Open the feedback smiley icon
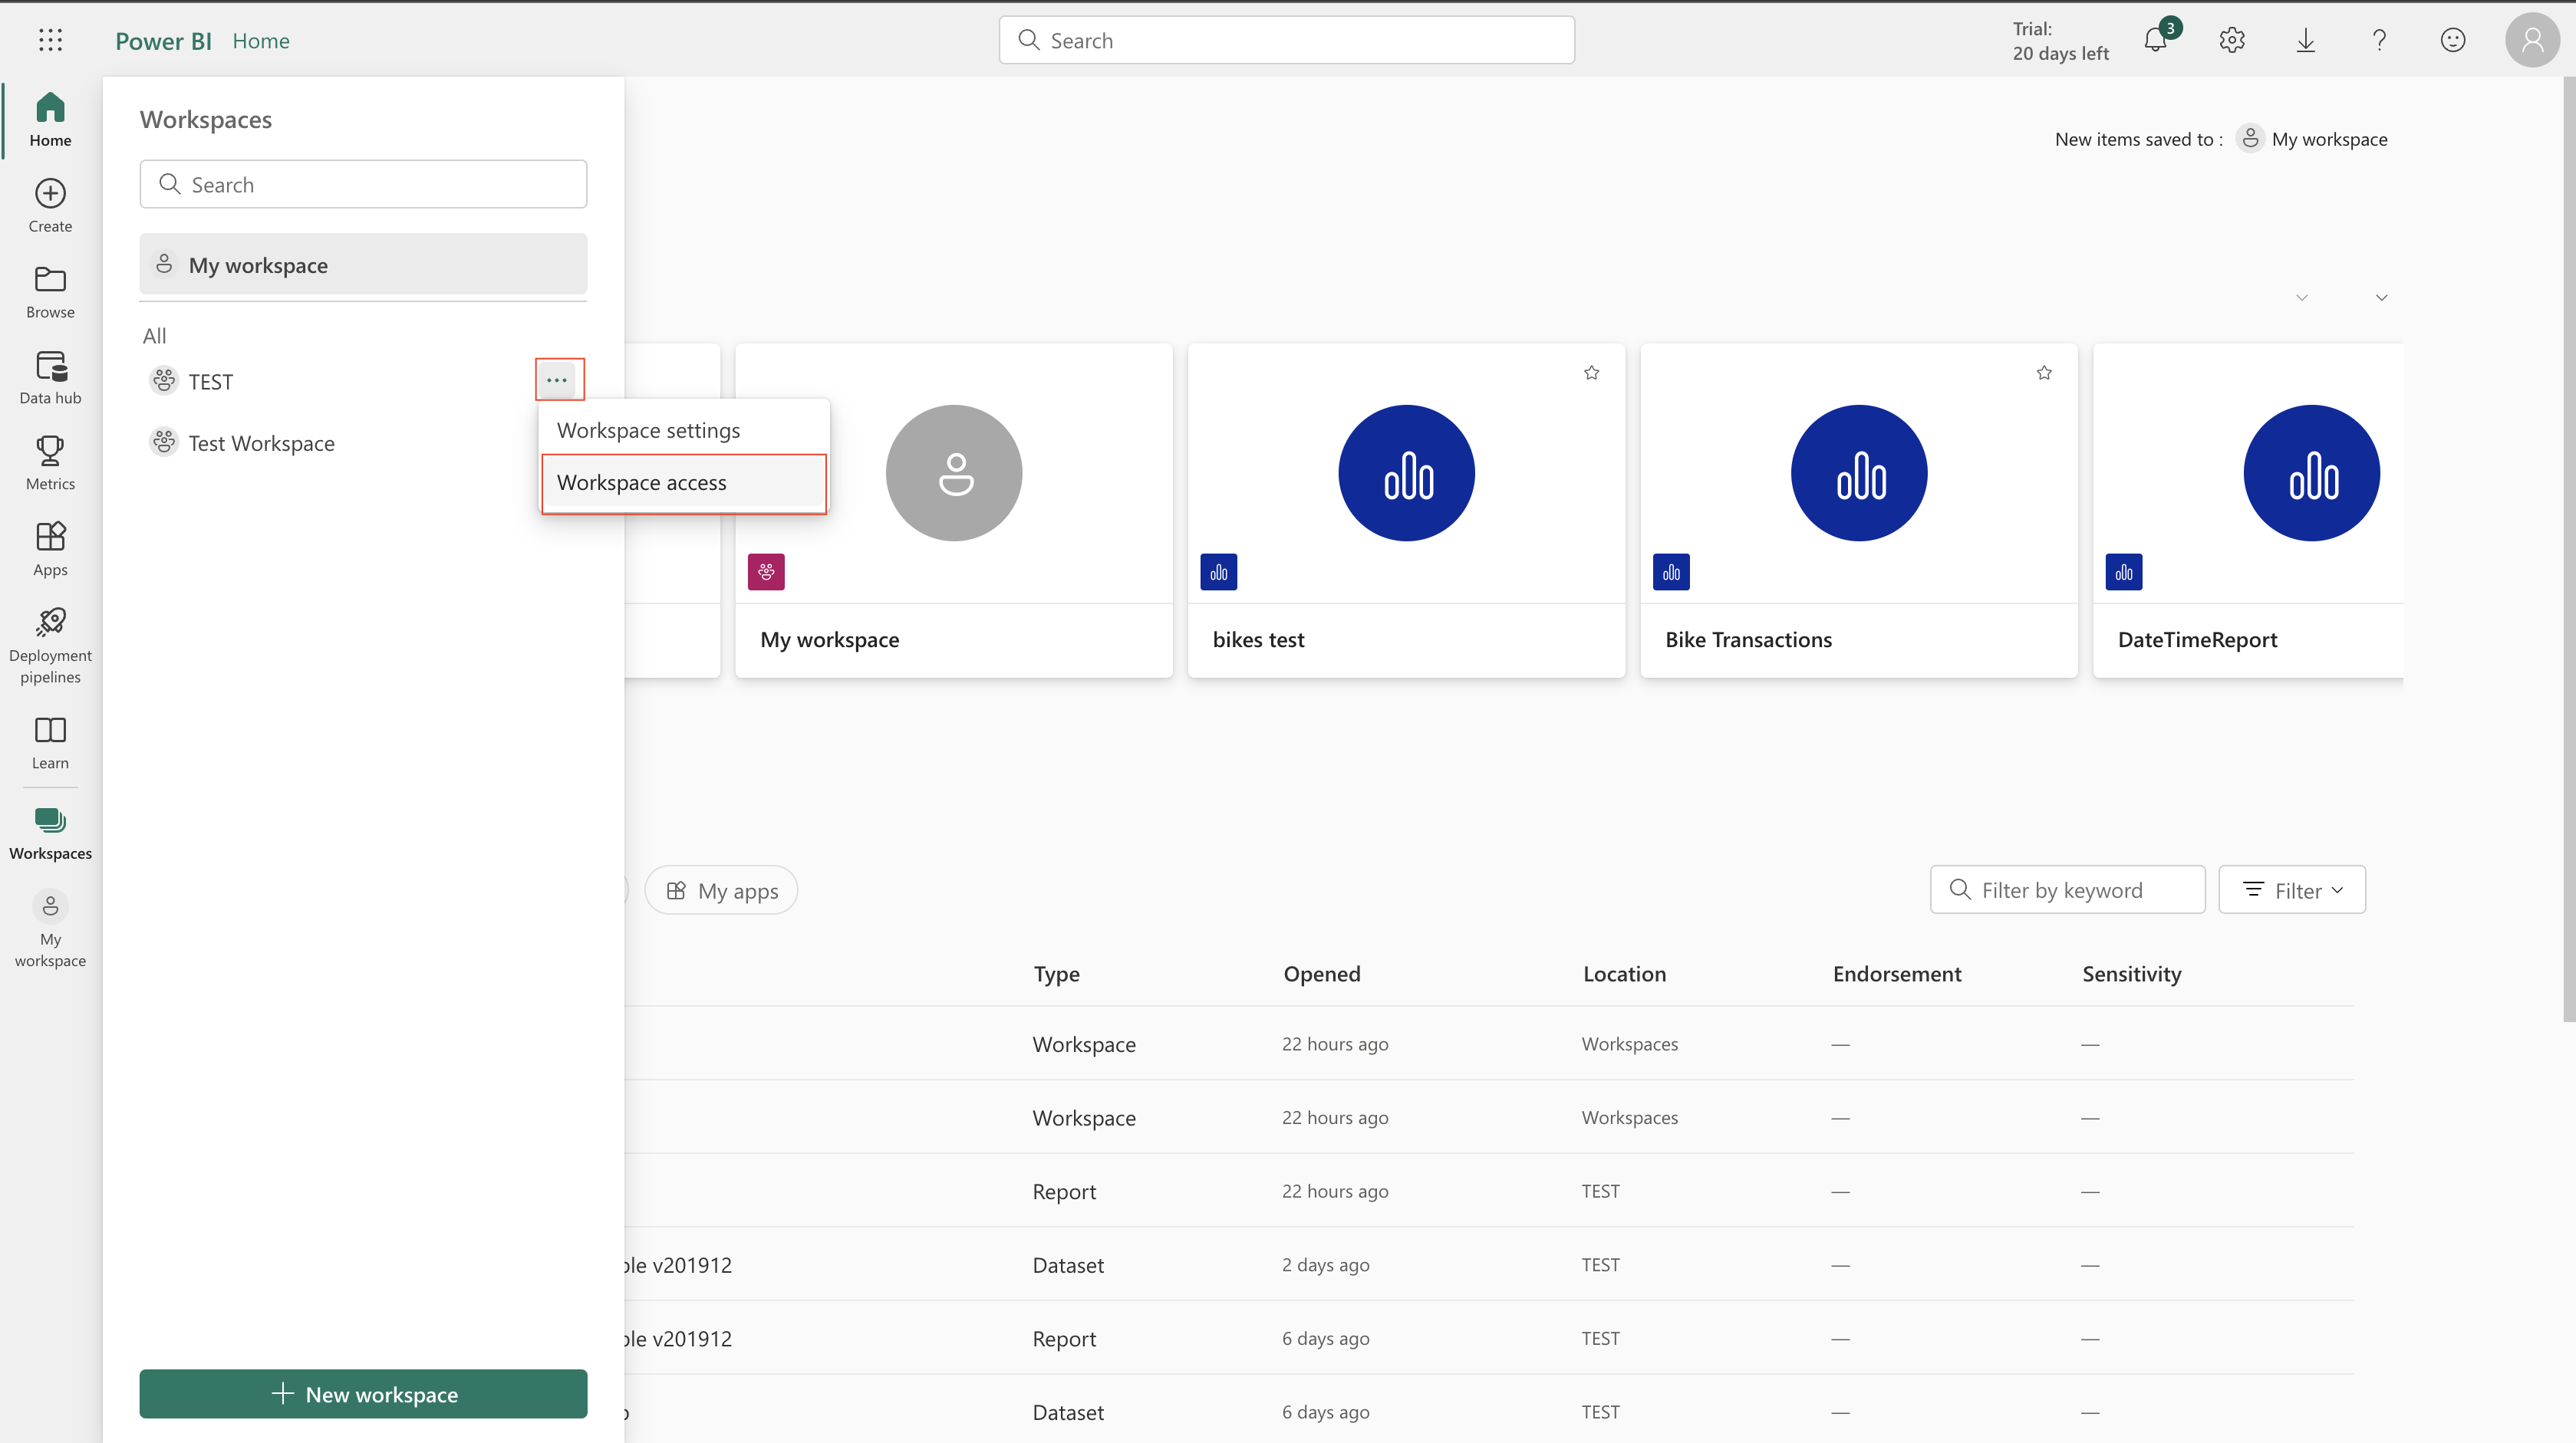This screenshot has width=2576, height=1443. click(x=2453, y=40)
